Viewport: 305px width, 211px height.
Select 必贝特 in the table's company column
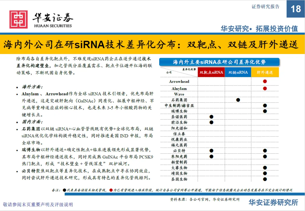(x=179, y=151)
